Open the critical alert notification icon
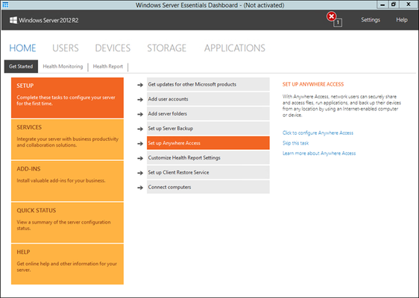The height and width of the screenshot is (298, 419). [x=331, y=16]
